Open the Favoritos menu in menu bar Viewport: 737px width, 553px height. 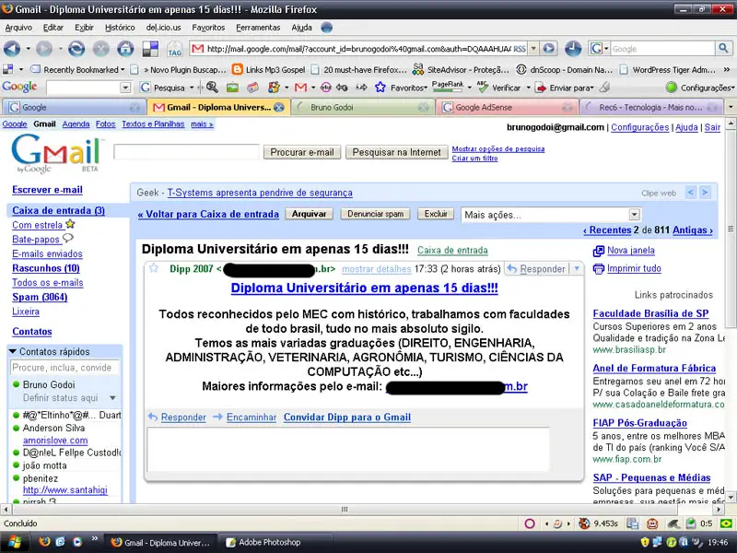click(208, 28)
